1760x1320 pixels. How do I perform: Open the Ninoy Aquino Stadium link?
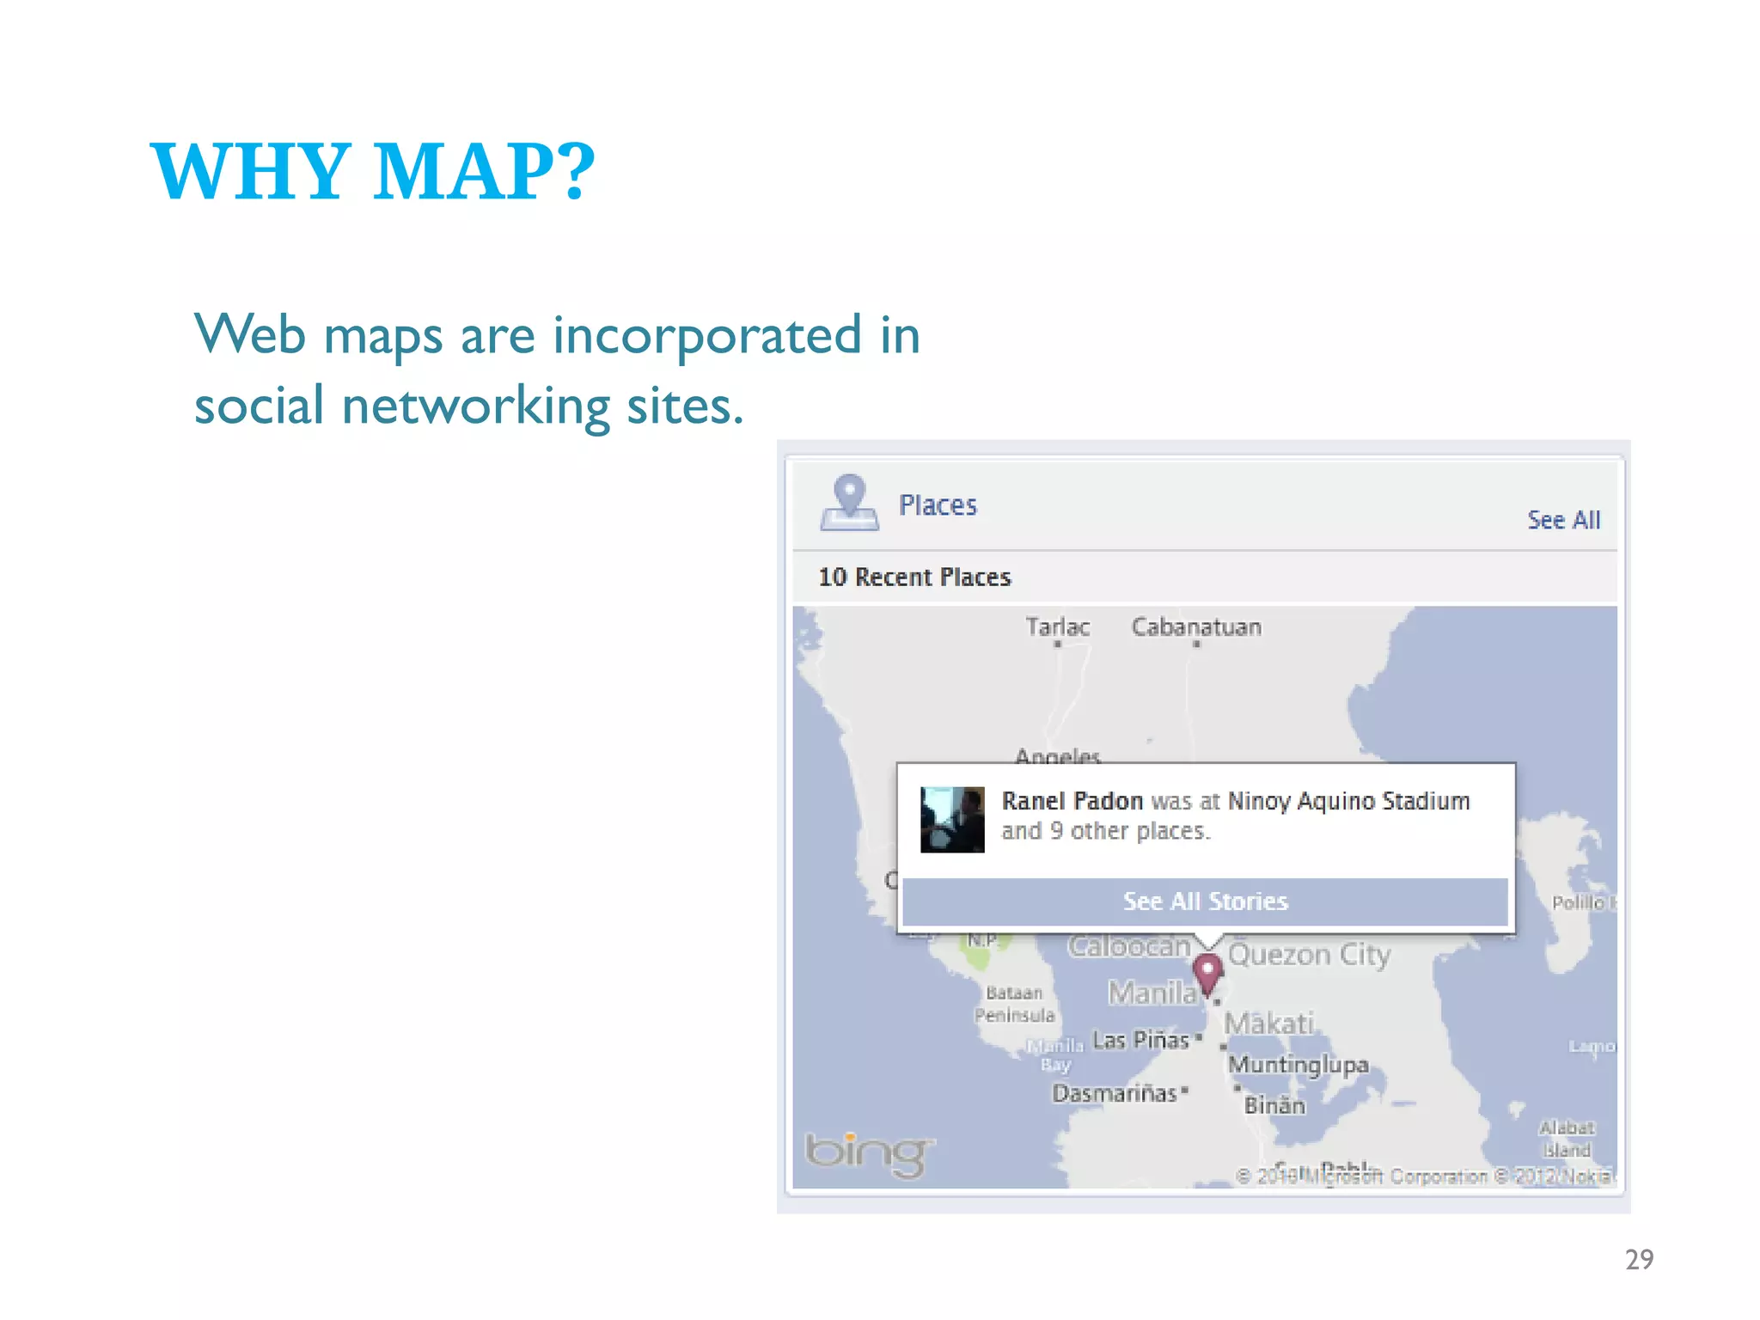click(x=1348, y=801)
